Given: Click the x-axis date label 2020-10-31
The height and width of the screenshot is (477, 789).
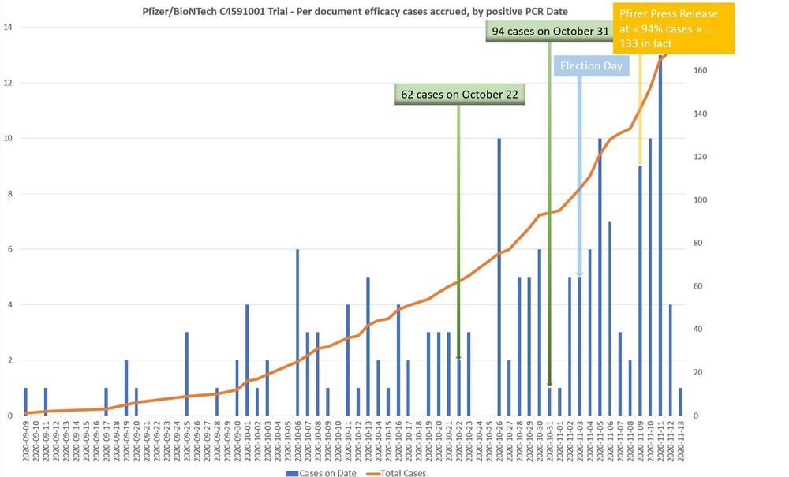Looking at the screenshot, I should [x=549, y=442].
